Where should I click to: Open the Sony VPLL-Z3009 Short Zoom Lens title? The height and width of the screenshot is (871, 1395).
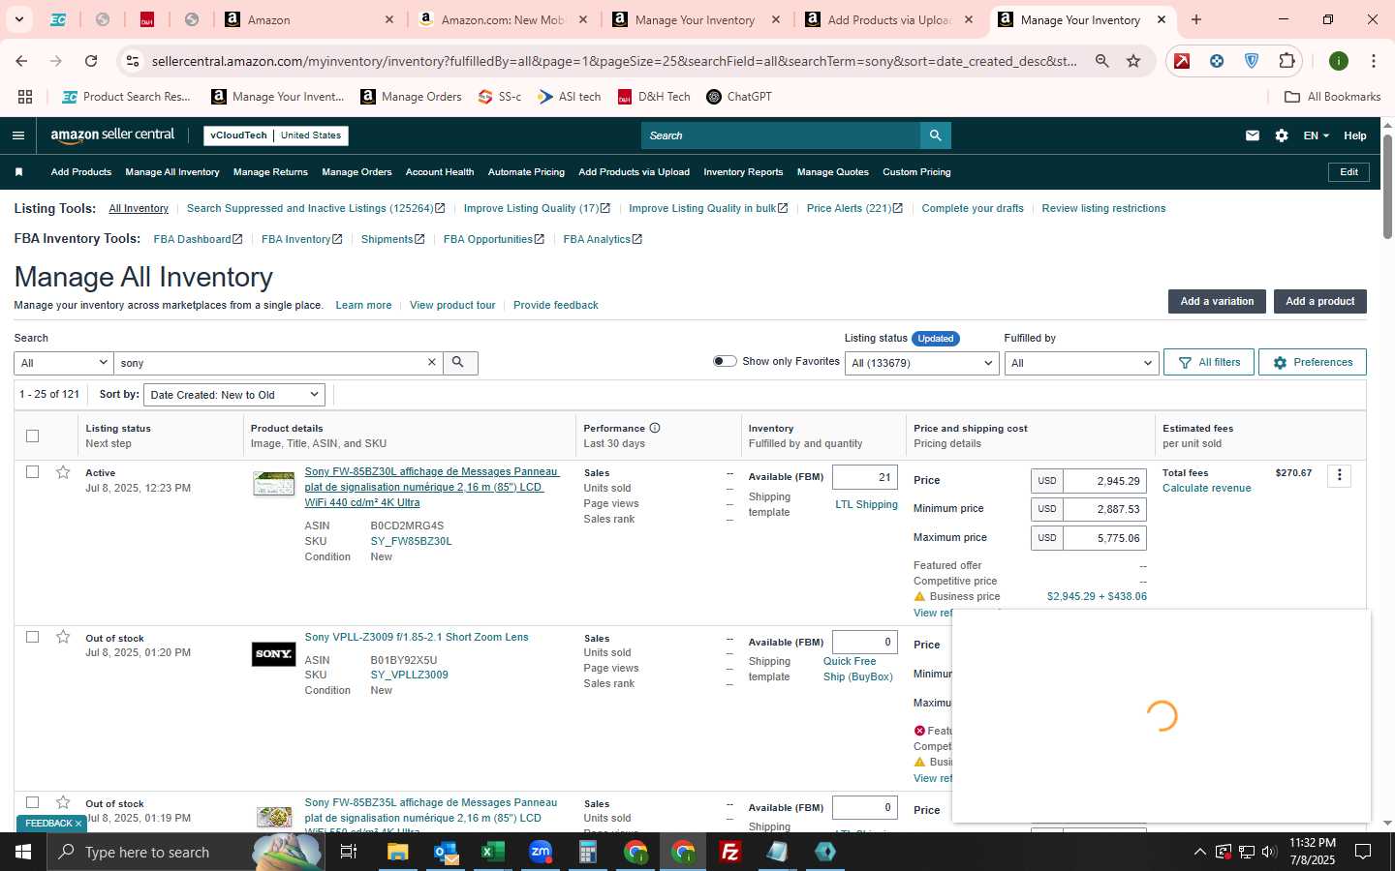(x=417, y=637)
